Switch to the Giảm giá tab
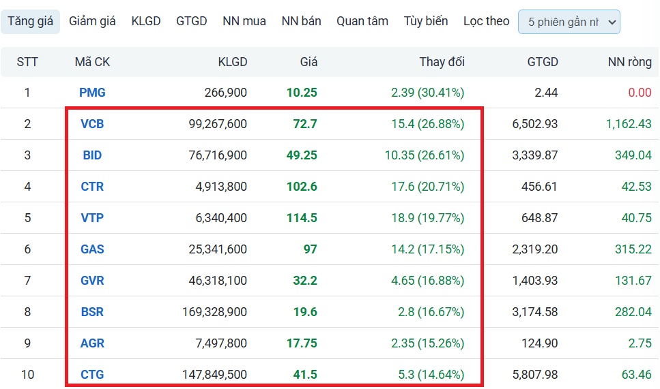Image resolution: width=660 pixels, height=389 pixels. [92, 21]
